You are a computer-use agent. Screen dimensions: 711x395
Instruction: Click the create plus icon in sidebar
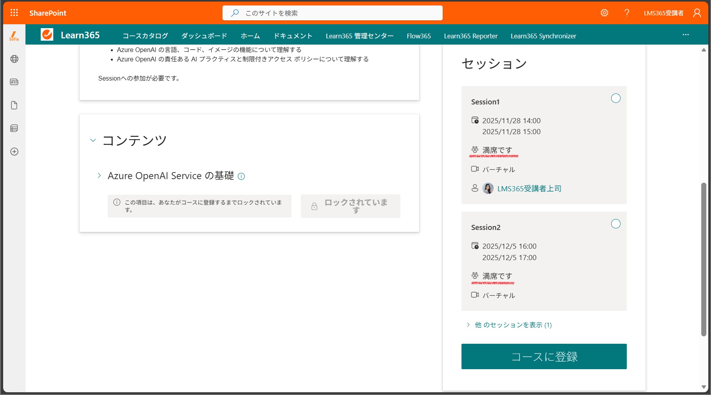pos(14,152)
